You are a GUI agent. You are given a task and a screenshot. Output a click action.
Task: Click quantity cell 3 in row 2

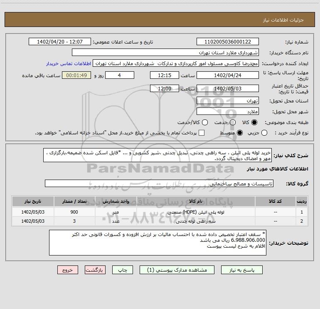coord(74,221)
